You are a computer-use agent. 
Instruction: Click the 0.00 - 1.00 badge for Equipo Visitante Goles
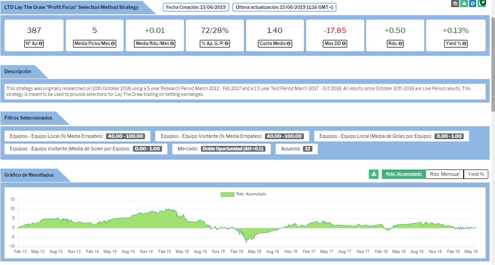tap(147, 149)
